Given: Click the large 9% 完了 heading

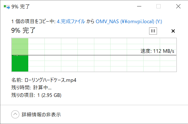Looking at the screenshot, I should [23, 30].
